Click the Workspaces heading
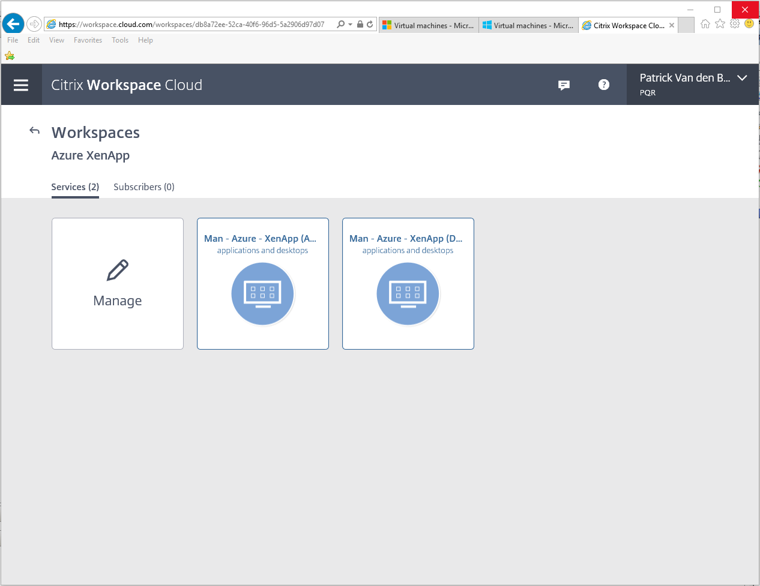760x586 pixels. [95, 133]
